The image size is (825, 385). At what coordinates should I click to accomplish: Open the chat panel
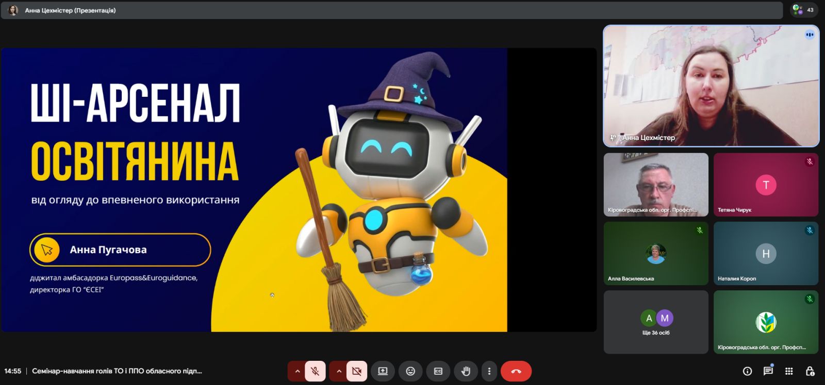(768, 371)
